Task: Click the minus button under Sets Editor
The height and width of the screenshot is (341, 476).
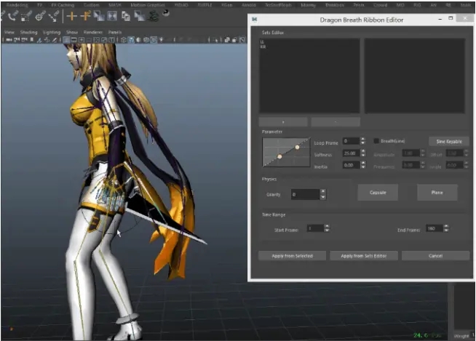Action: pos(336,122)
